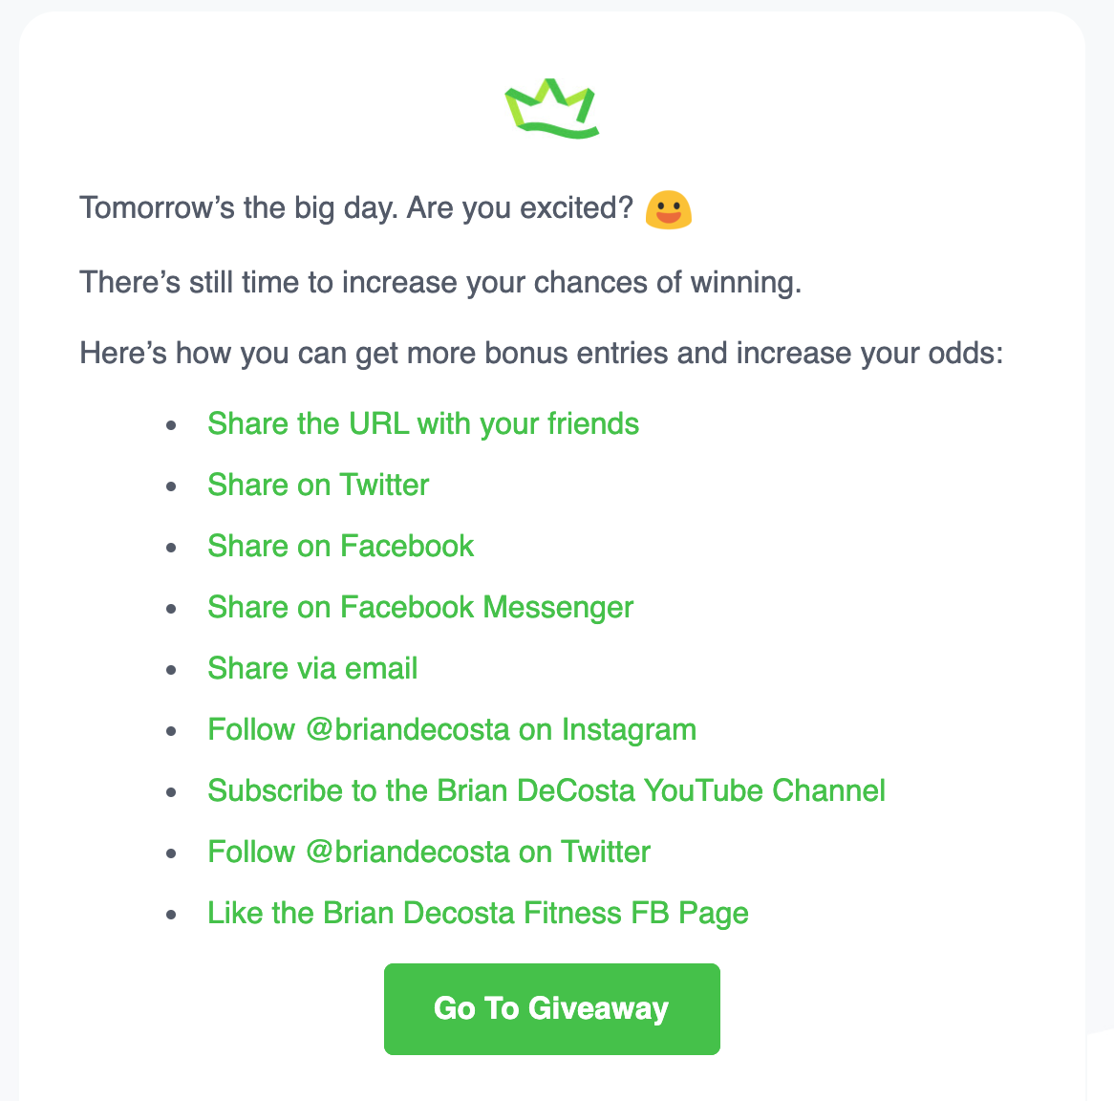Click the bullet beside Like the Brian Decosta page

(x=171, y=915)
